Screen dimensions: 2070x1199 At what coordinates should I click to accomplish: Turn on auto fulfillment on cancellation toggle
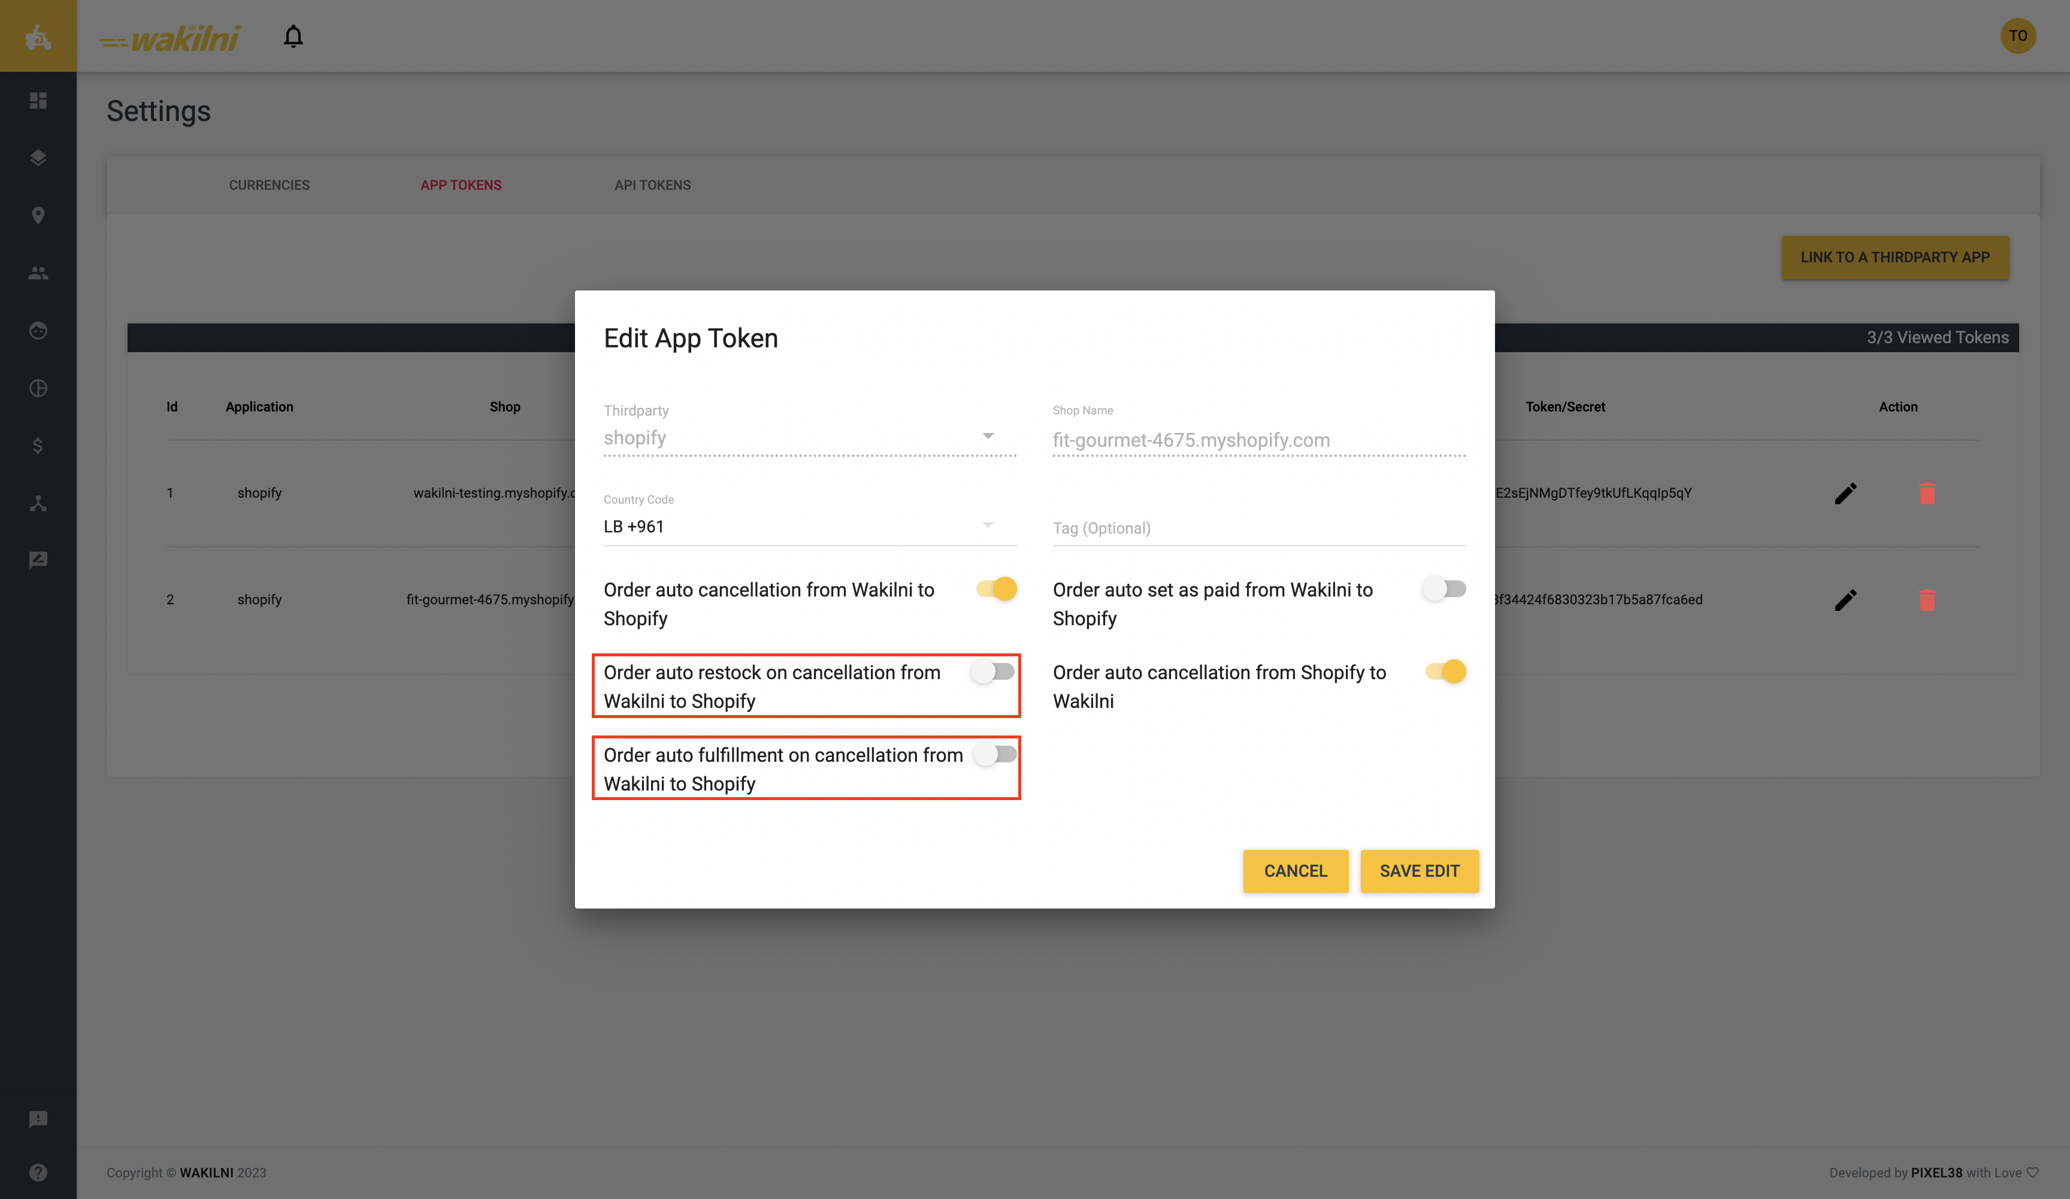tap(995, 754)
